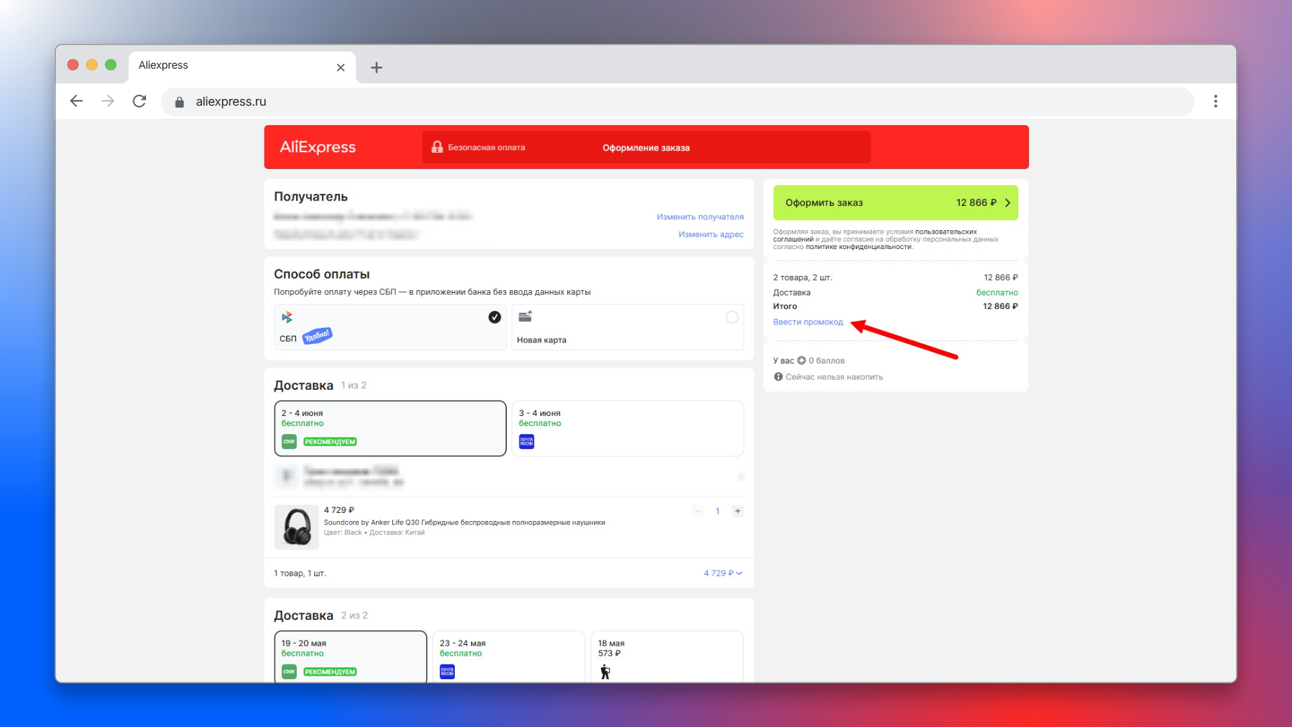The width and height of the screenshot is (1292, 727).
Task: Focus the aliexpress.ru address bar
Action: pos(677,102)
